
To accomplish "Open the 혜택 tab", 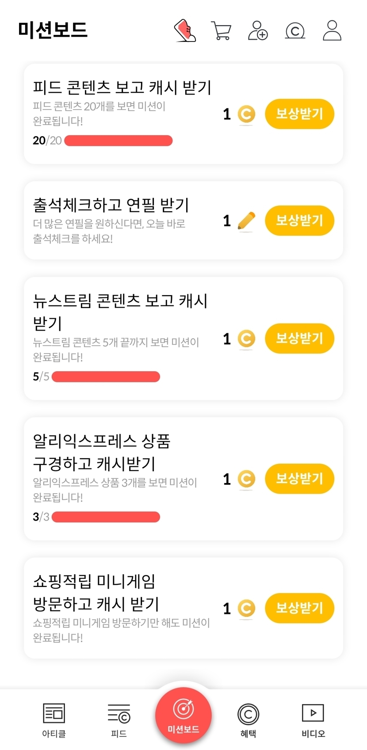I will 248,720.
